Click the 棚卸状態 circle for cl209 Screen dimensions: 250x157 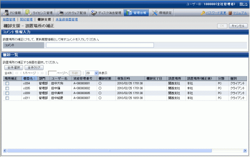(x=100, y=93)
